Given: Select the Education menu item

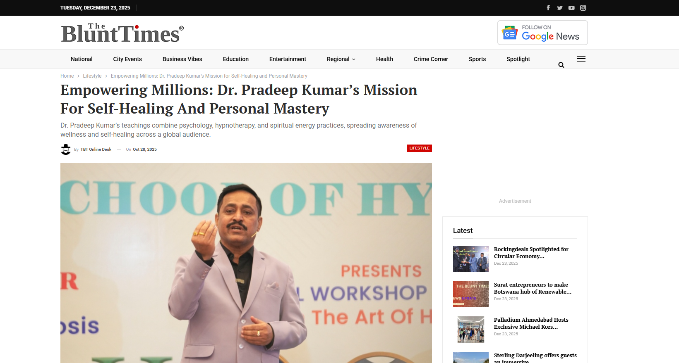Looking at the screenshot, I should (x=236, y=59).
